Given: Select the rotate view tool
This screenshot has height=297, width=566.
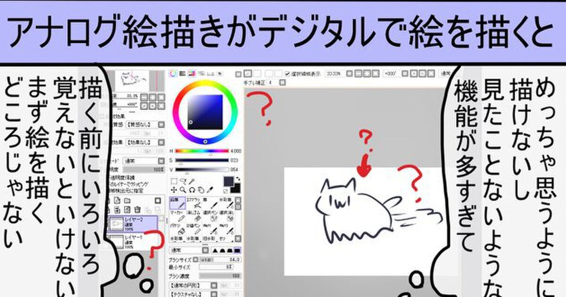Looking at the screenshot, I should pyautogui.click(x=192, y=190).
